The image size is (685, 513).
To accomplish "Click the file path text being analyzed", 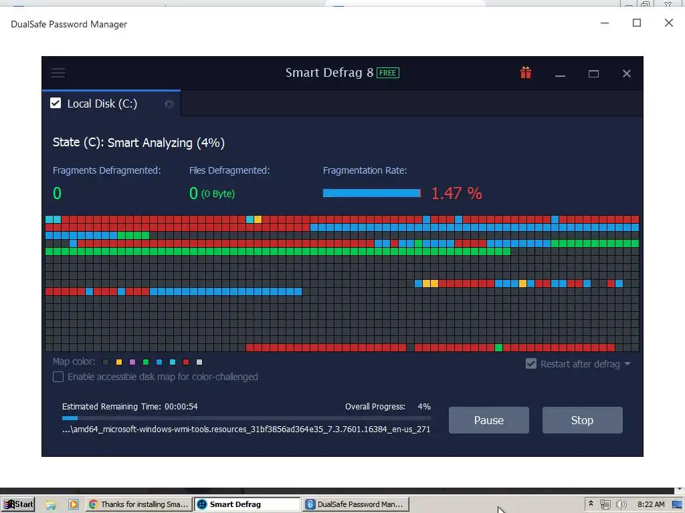I will [246, 430].
